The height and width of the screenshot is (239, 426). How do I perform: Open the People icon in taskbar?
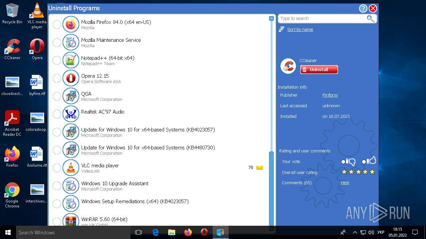click(343, 232)
